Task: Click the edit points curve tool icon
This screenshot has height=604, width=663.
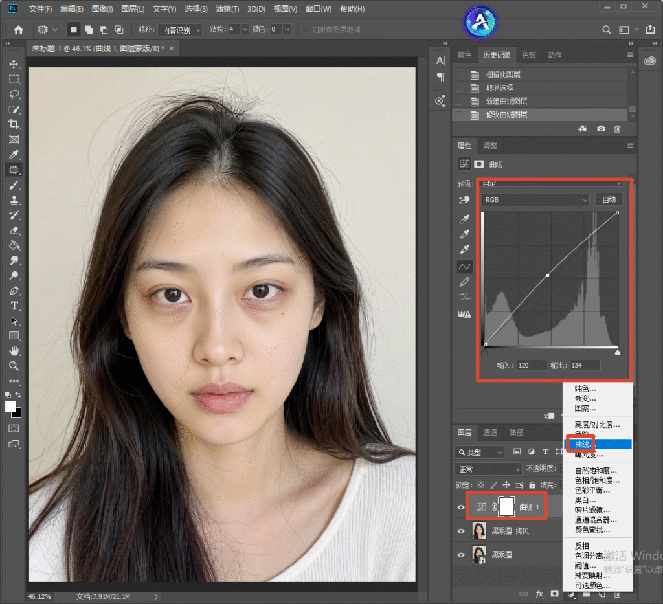Action: click(x=465, y=267)
